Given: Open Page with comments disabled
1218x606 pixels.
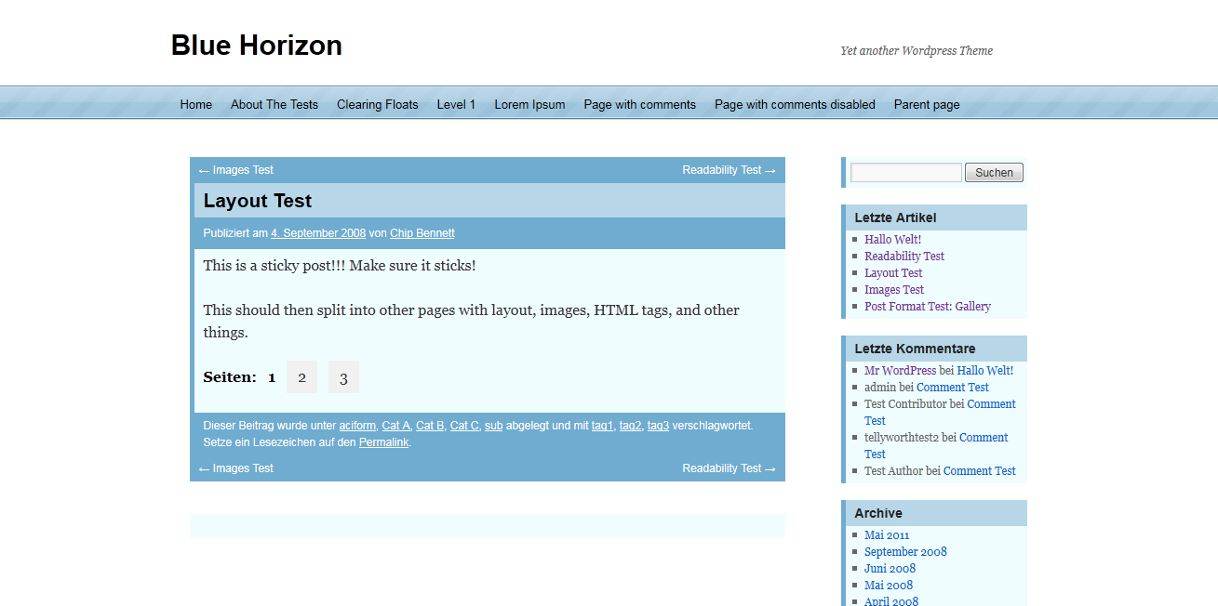Looking at the screenshot, I should 795,104.
